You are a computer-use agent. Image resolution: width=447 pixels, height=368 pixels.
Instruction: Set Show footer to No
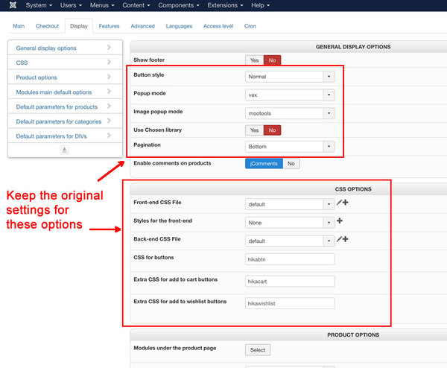pyautogui.click(x=272, y=60)
